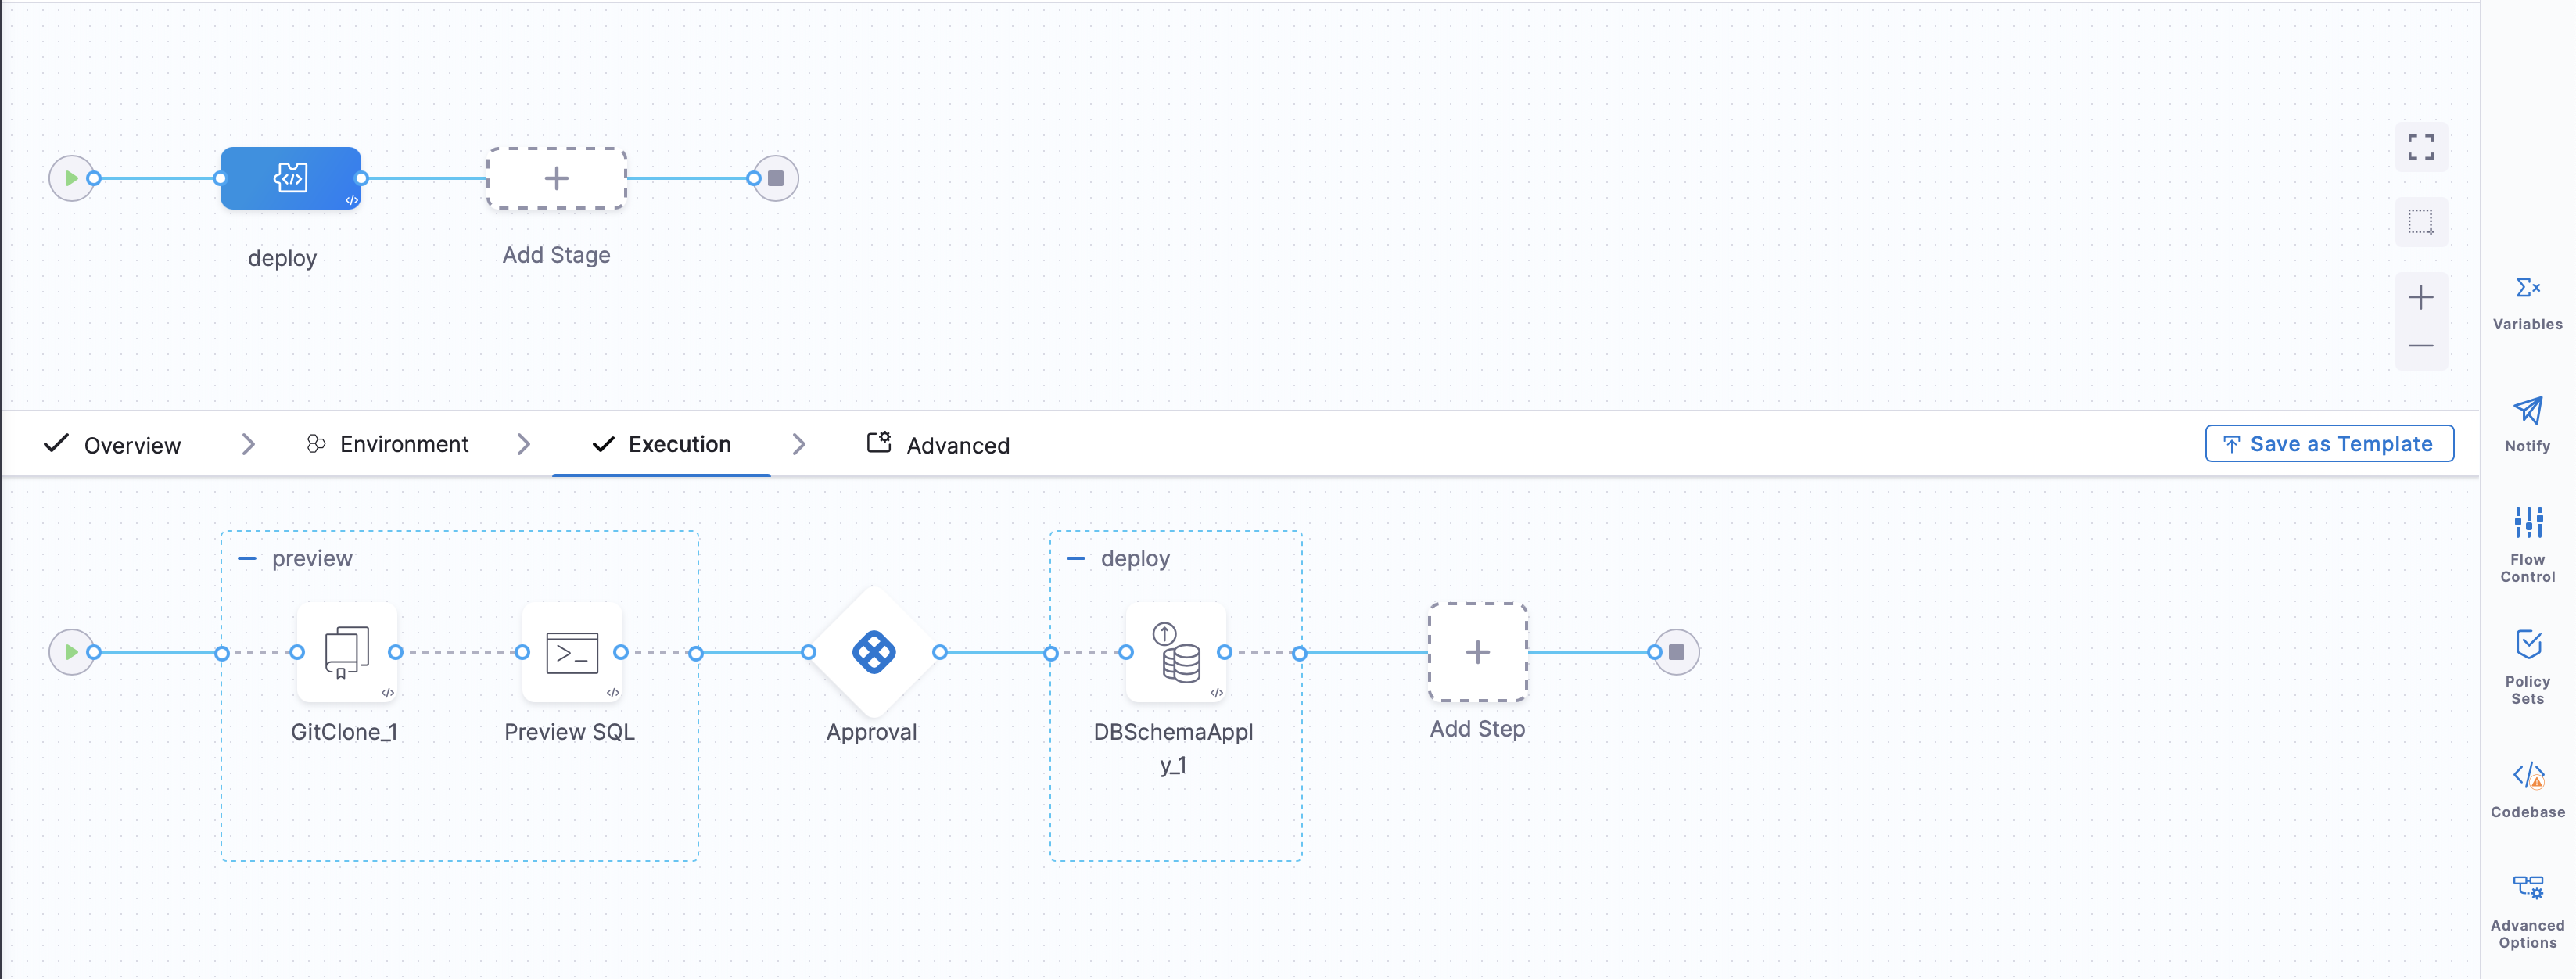2576x979 pixels.
Task: Open the Codebase configuration
Action: click(2527, 790)
